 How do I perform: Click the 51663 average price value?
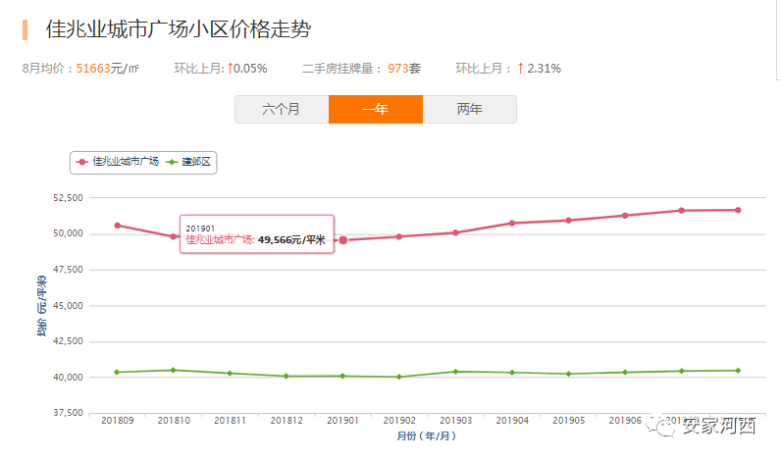coord(93,69)
